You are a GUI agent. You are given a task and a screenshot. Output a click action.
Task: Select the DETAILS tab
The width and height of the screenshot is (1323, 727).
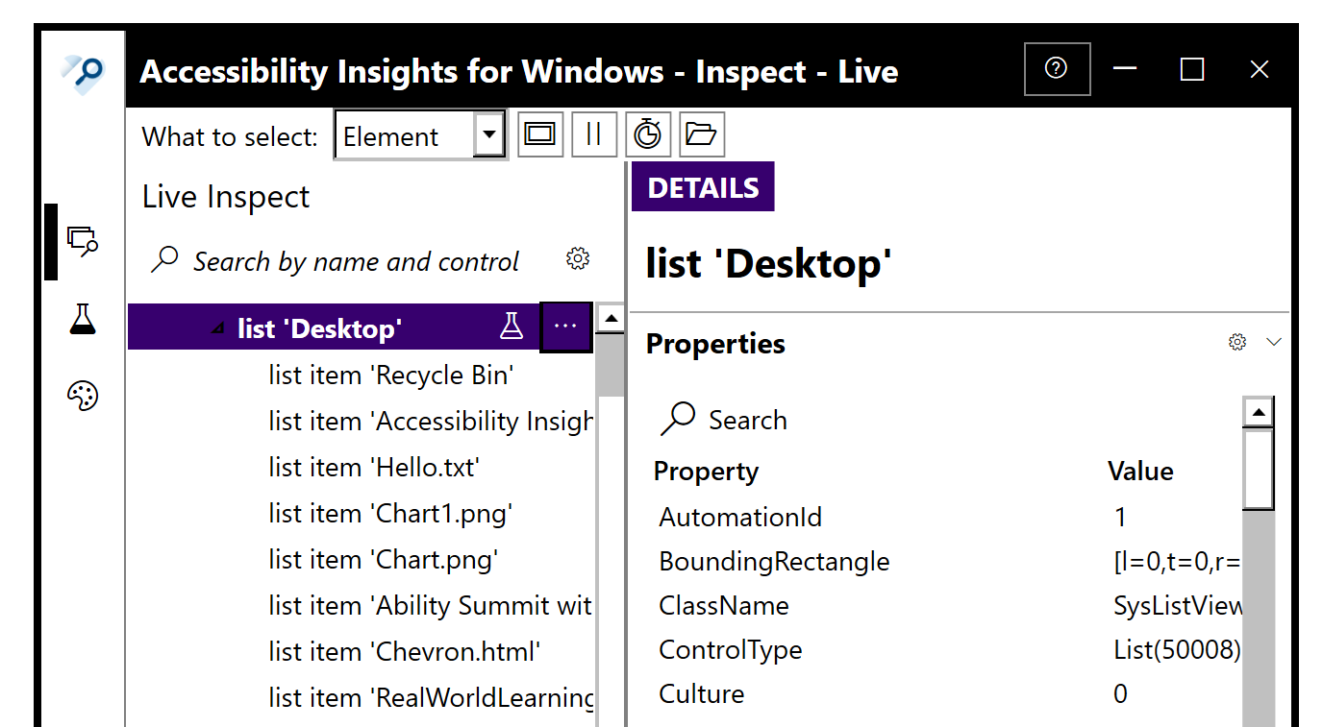click(x=703, y=187)
